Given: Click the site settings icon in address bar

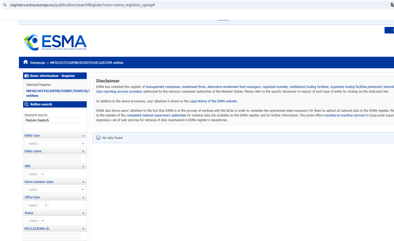Looking at the screenshot, I should 5,5.
